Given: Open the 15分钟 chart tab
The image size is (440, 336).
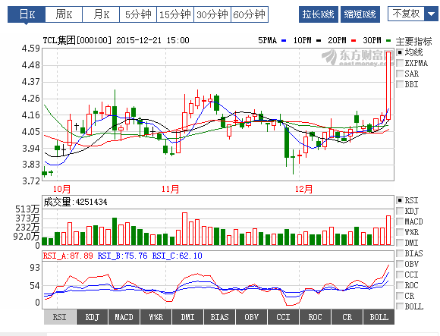Looking at the screenshot, I should [x=175, y=14].
